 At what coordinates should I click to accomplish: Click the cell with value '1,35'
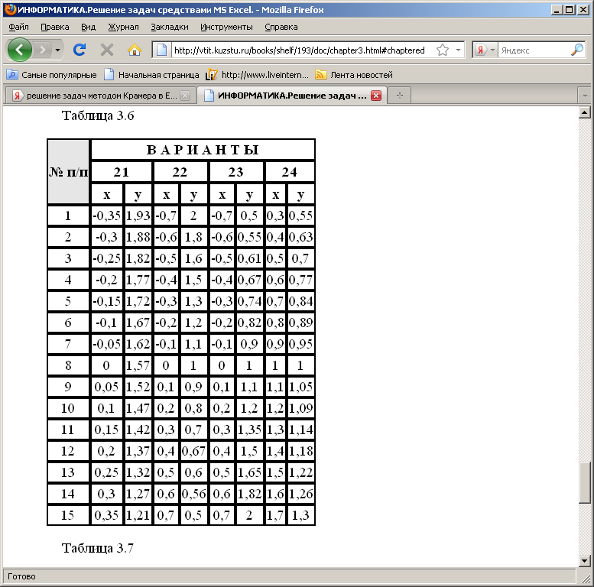tap(249, 430)
